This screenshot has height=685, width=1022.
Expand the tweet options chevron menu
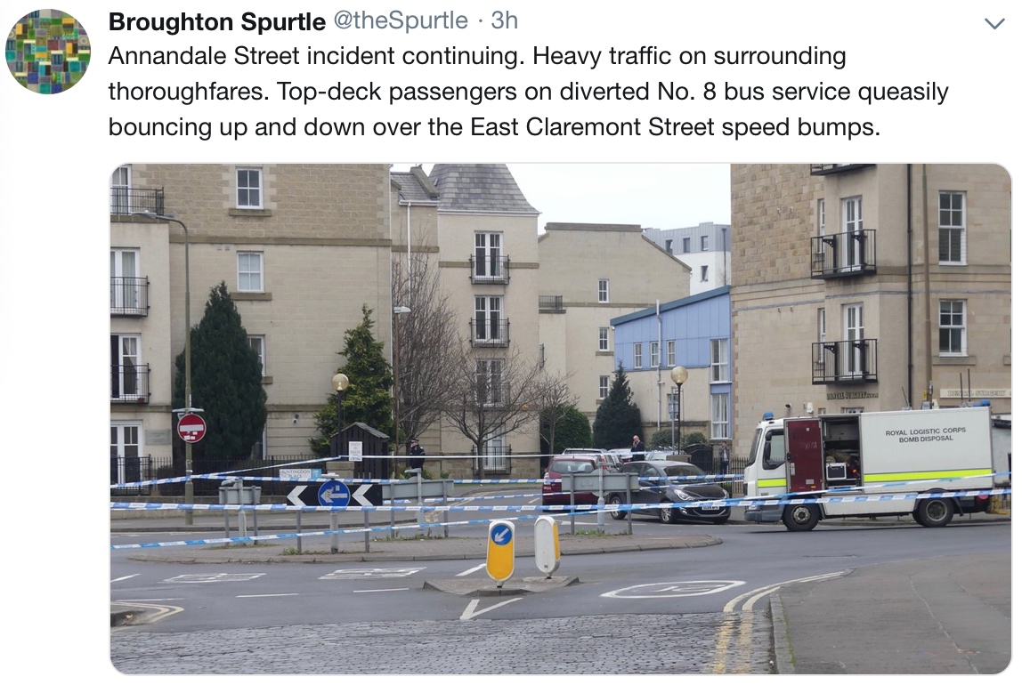click(994, 24)
